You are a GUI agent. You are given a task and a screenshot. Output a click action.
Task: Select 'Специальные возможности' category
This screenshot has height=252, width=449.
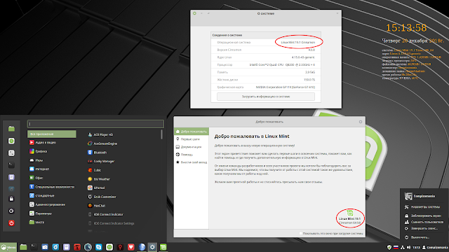point(52,187)
